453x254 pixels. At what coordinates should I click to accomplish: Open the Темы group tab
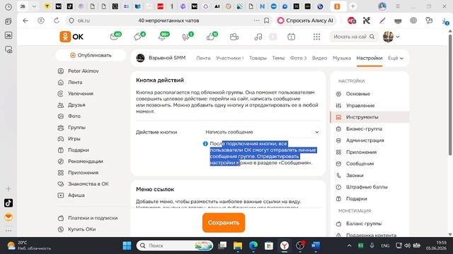tap(278, 58)
